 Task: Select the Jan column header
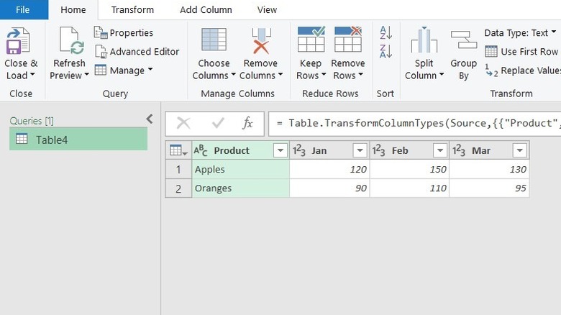tap(319, 151)
